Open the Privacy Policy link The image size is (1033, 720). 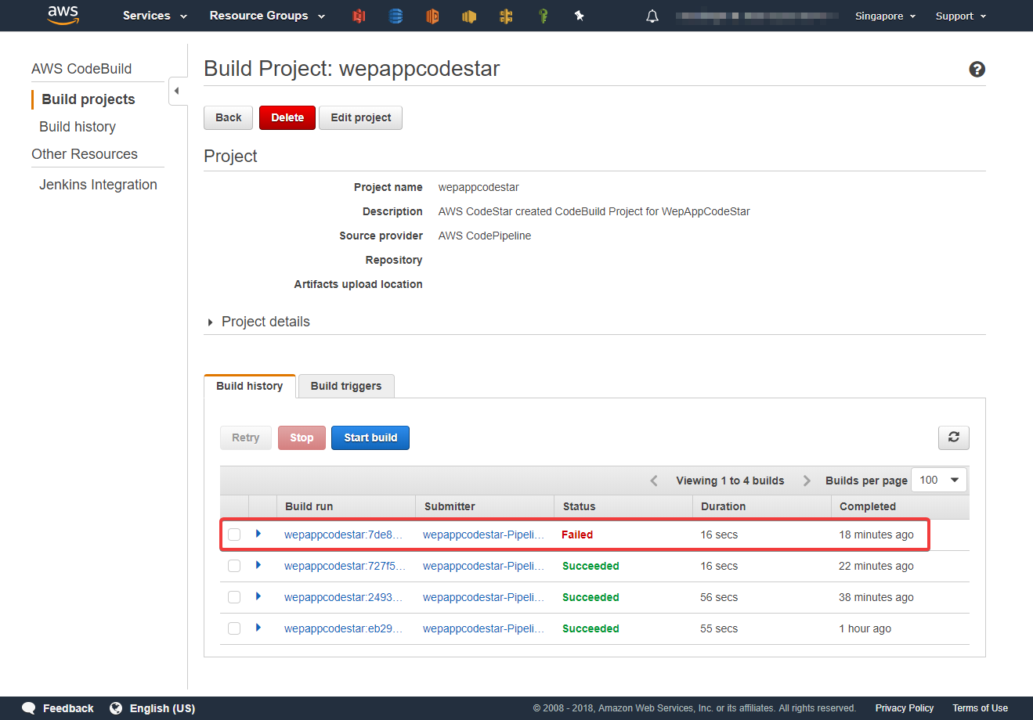tap(905, 708)
